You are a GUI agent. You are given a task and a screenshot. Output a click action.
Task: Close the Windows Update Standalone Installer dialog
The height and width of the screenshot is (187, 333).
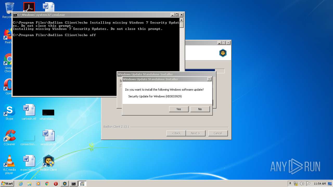click(x=209, y=79)
